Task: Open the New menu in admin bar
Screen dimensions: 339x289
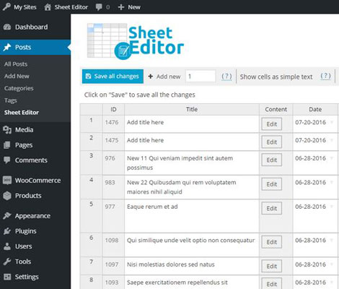Action: pyautogui.click(x=129, y=7)
